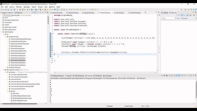Click the Find field in Task List
The image size is (197, 111).
click(168, 18)
